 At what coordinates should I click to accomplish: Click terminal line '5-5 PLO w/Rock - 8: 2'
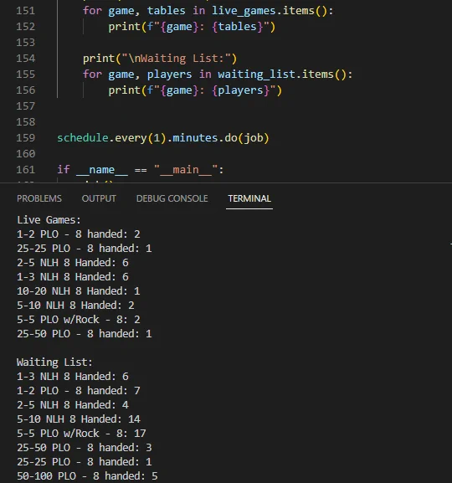[78, 320]
